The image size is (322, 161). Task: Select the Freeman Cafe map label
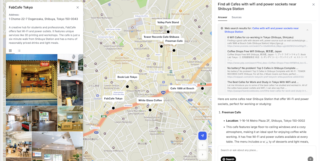tap(174, 41)
